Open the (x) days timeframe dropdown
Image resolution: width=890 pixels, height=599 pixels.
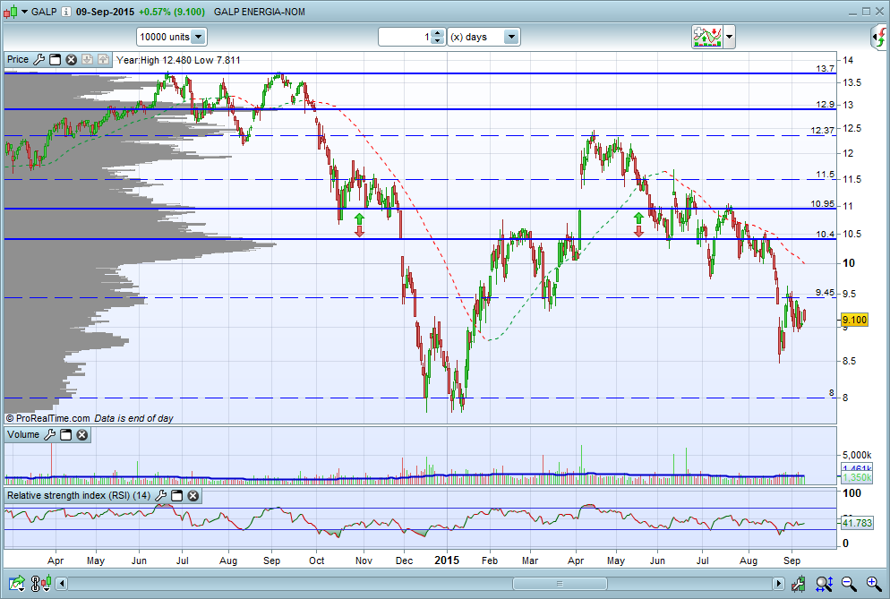tap(484, 37)
